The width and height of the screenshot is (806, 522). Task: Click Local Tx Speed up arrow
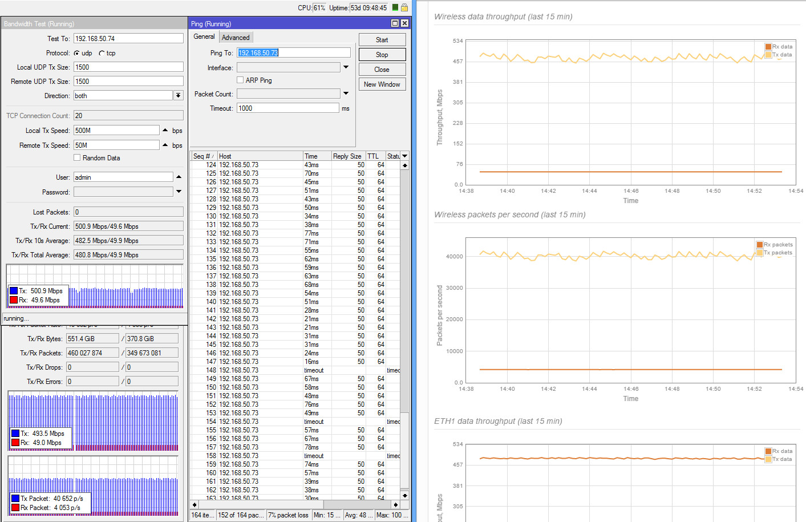(165, 131)
